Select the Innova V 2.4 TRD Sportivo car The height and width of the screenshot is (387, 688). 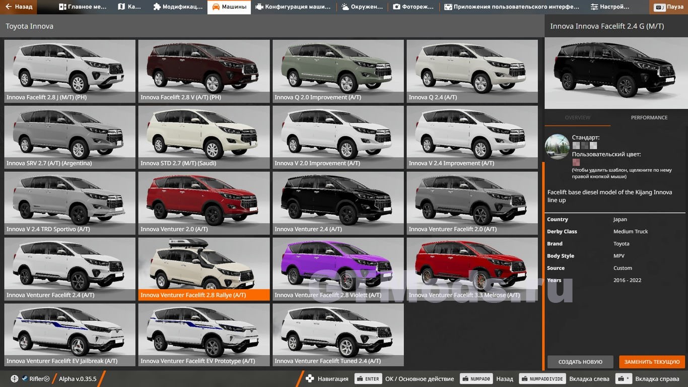click(70, 203)
